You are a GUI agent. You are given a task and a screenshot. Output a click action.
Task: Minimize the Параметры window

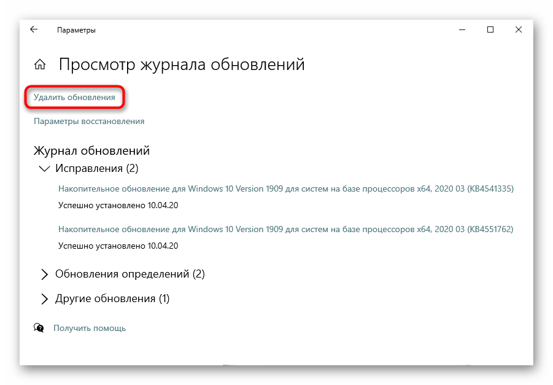[x=461, y=29]
